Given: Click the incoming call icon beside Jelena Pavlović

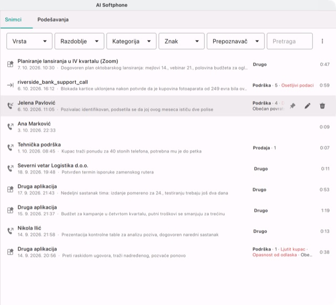Looking at the screenshot, I should [10, 106].
